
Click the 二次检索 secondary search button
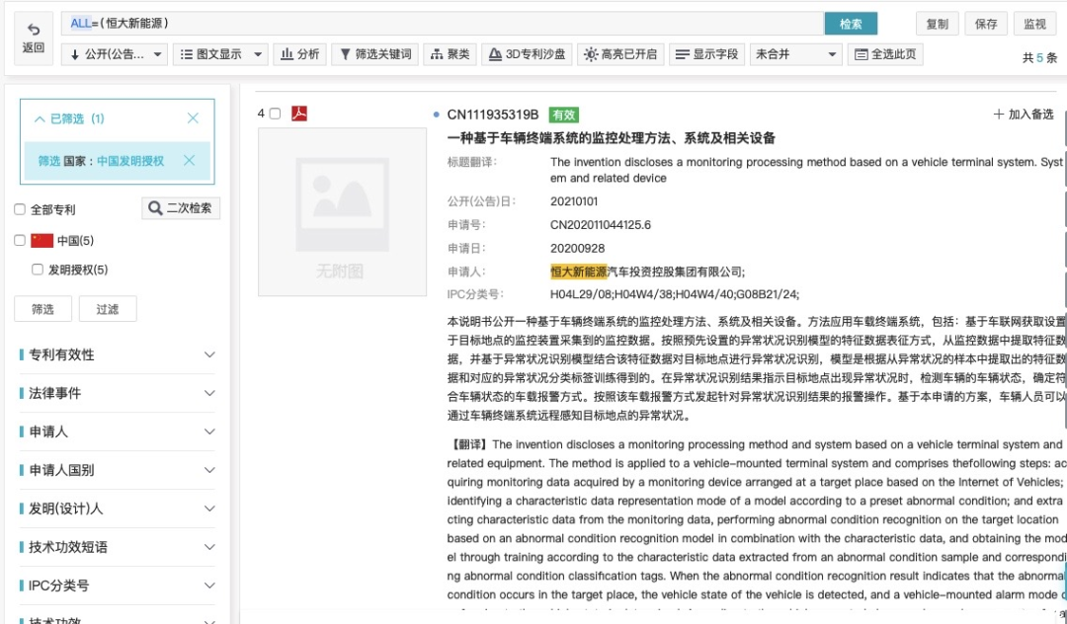tap(181, 208)
